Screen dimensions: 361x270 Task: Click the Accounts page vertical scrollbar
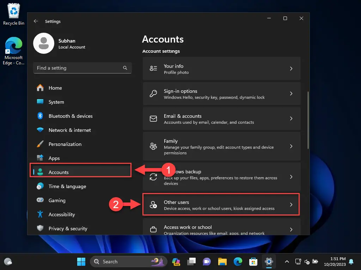(308, 120)
